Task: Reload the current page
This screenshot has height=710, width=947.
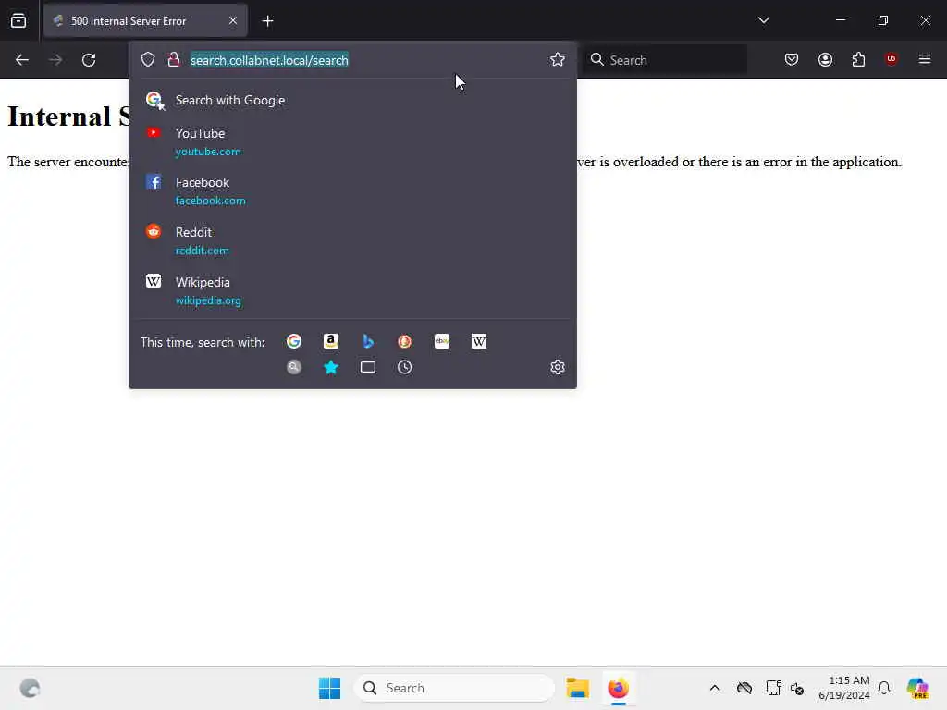Action: pyautogui.click(x=89, y=60)
